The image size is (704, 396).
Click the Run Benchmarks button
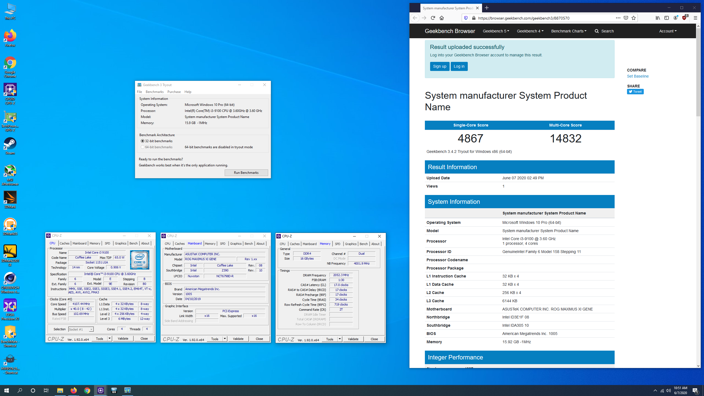(x=246, y=173)
